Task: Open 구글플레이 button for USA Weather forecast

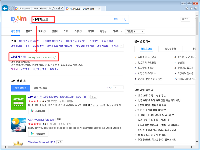Action: pos(38,134)
